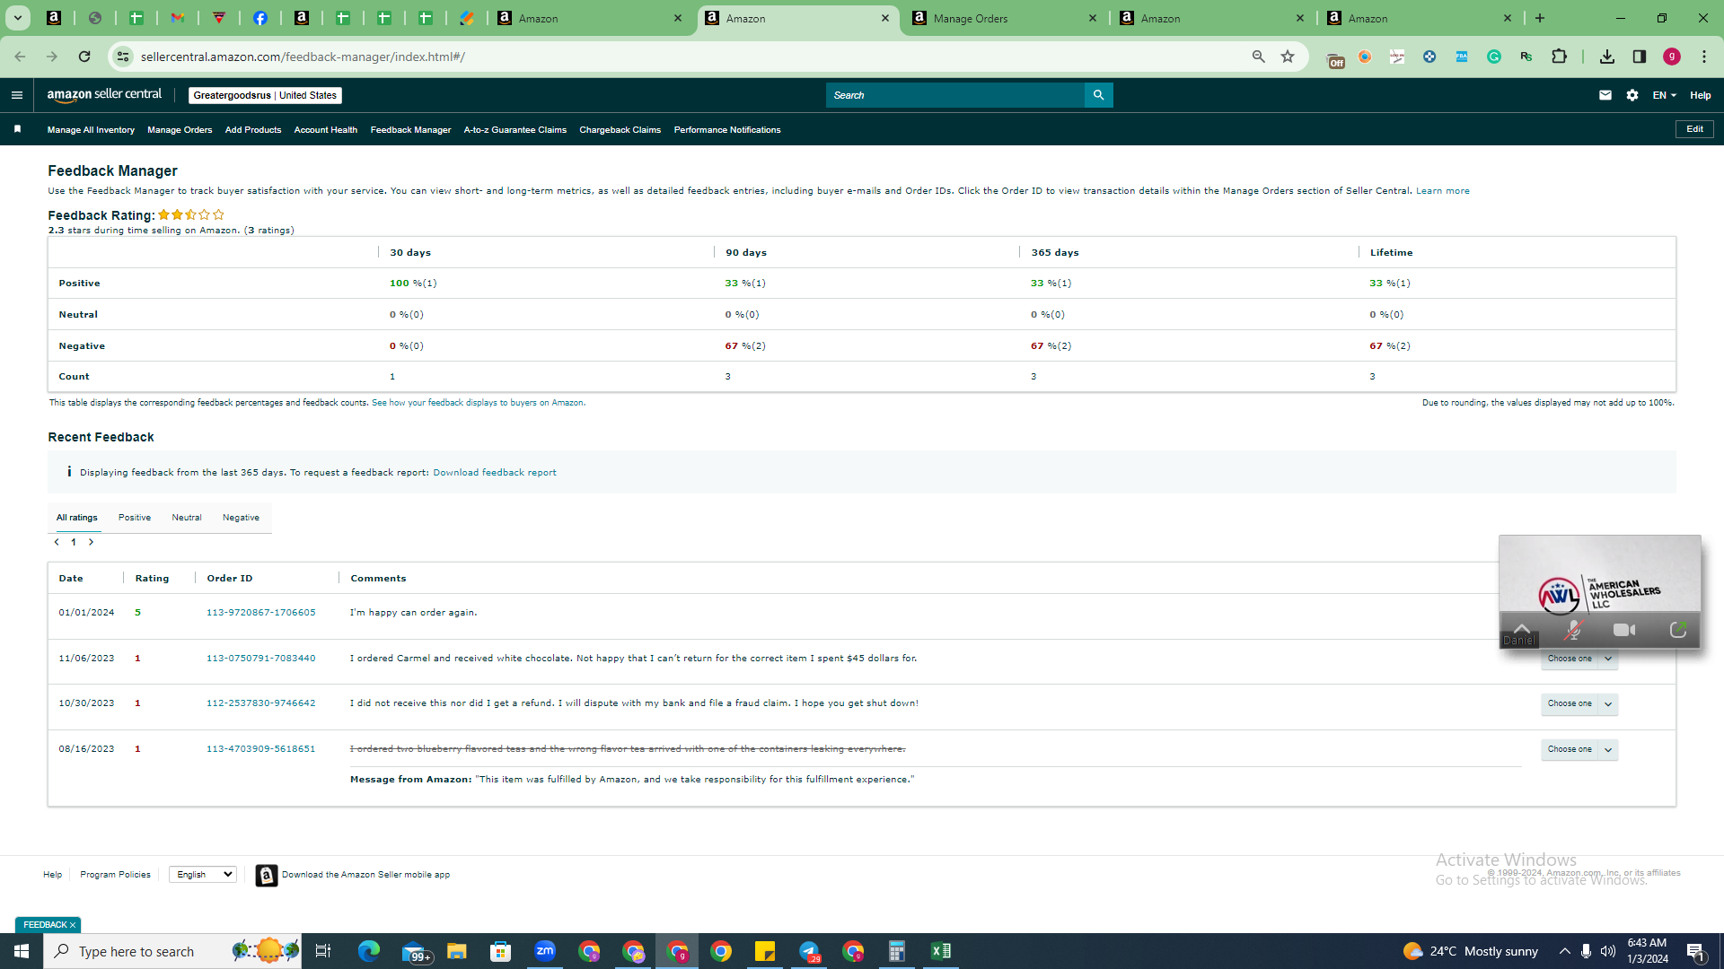Open the Chrome downloads icon
This screenshot has height=969, width=1724.
click(x=1607, y=57)
